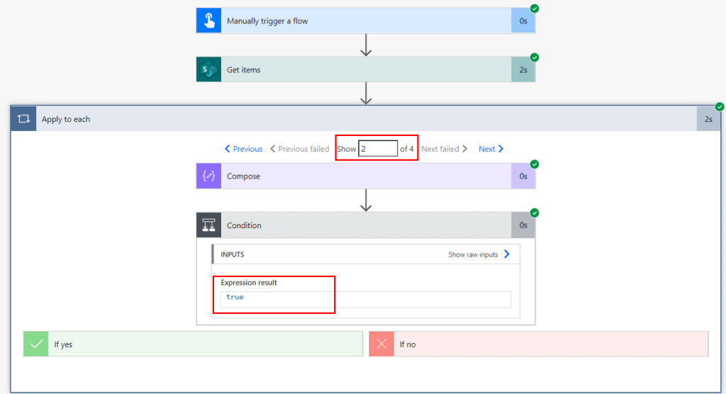Collapse the Condition action header
This screenshot has height=394, width=726.
point(366,225)
